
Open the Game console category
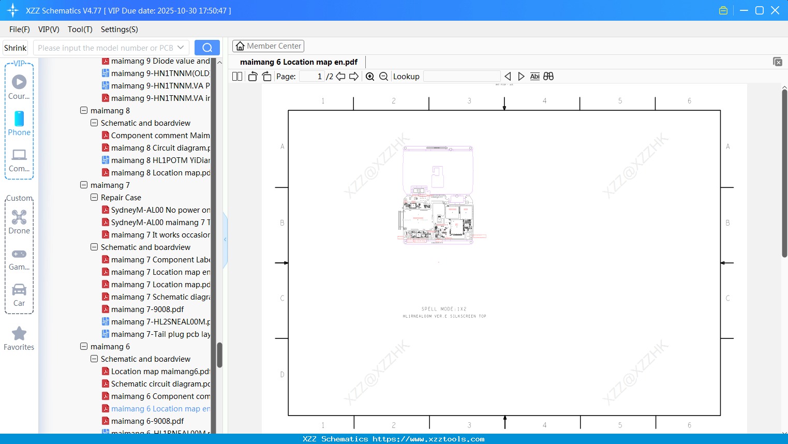click(x=19, y=259)
